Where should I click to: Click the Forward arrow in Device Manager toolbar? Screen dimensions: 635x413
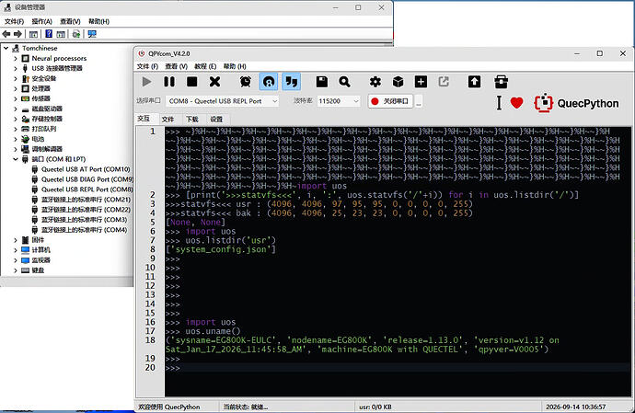(17, 34)
